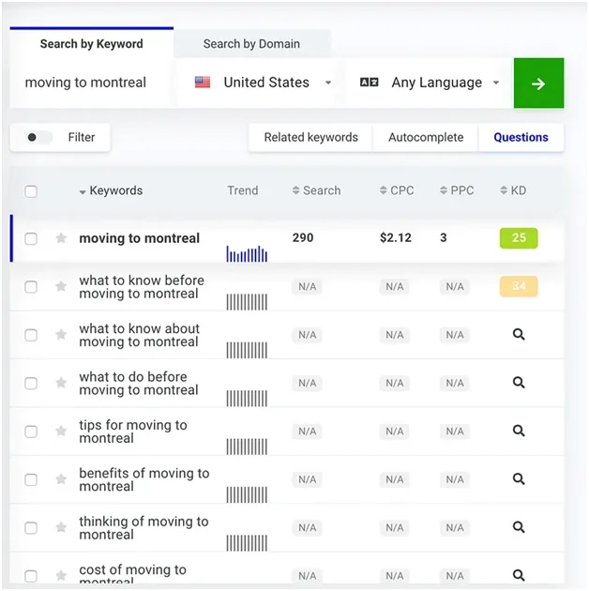Star 'what to know before moving to montreal'
The height and width of the screenshot is (591, 589).
pos(61,286)
